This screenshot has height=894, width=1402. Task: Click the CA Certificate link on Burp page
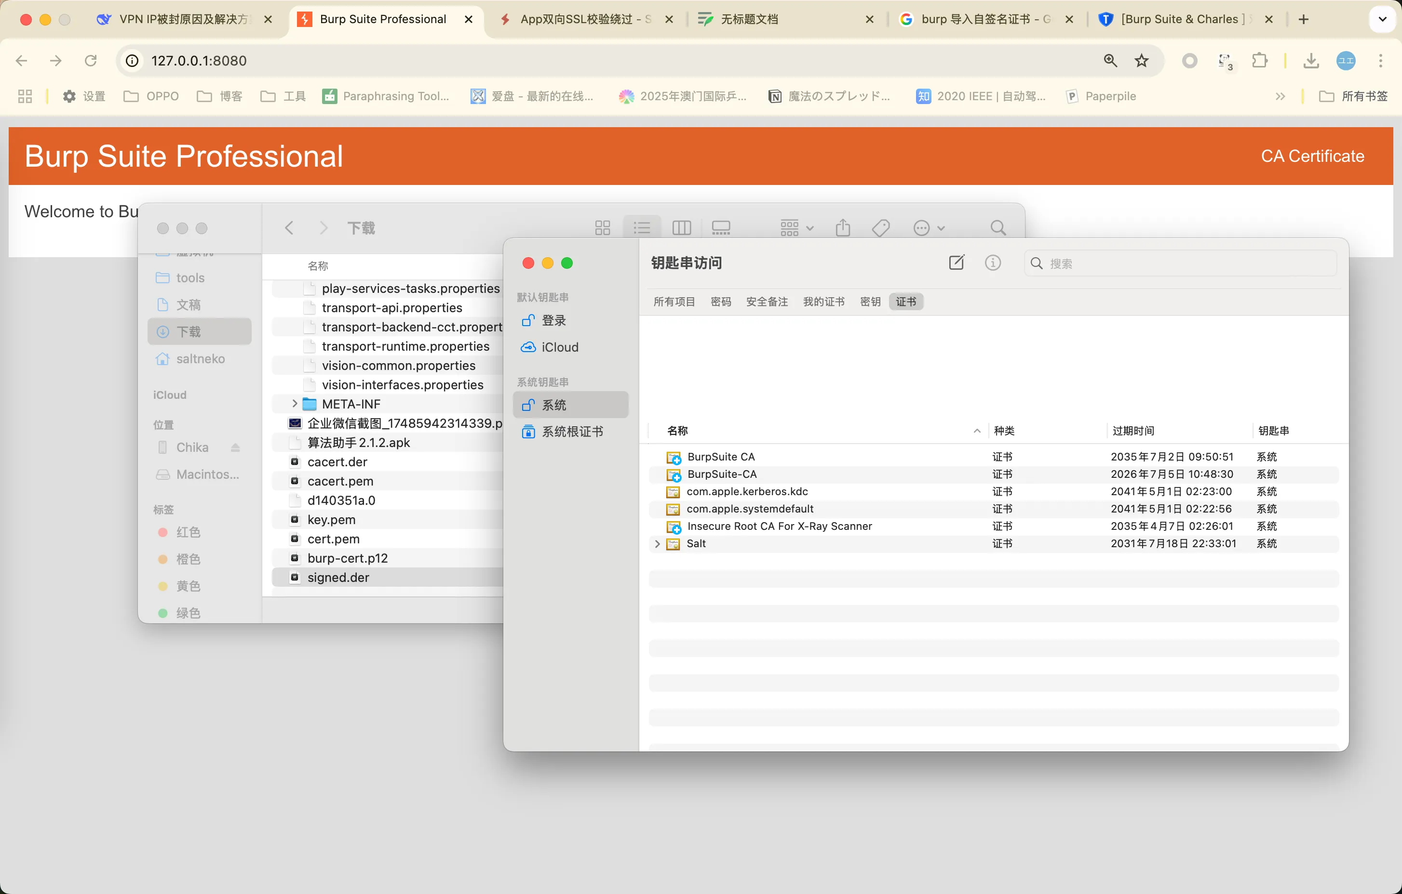(1312, 156)
